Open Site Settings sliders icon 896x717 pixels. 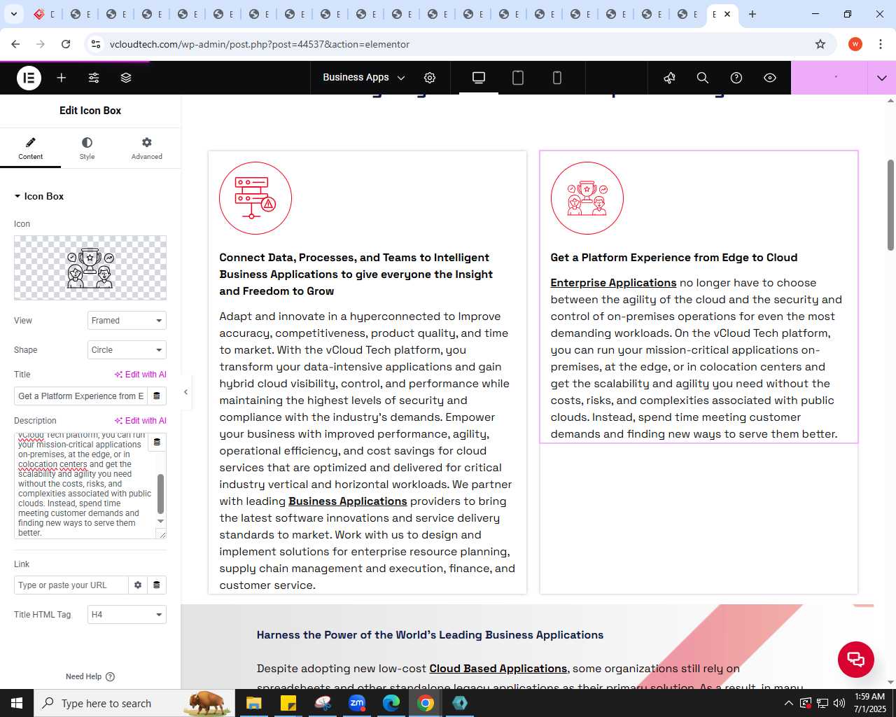pos(94,78)
